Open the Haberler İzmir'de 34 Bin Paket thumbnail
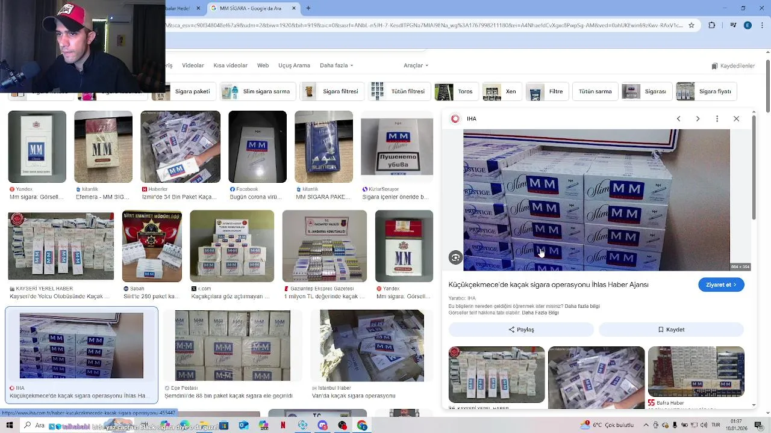Screen dimensions: 771x433 [180, 147]
